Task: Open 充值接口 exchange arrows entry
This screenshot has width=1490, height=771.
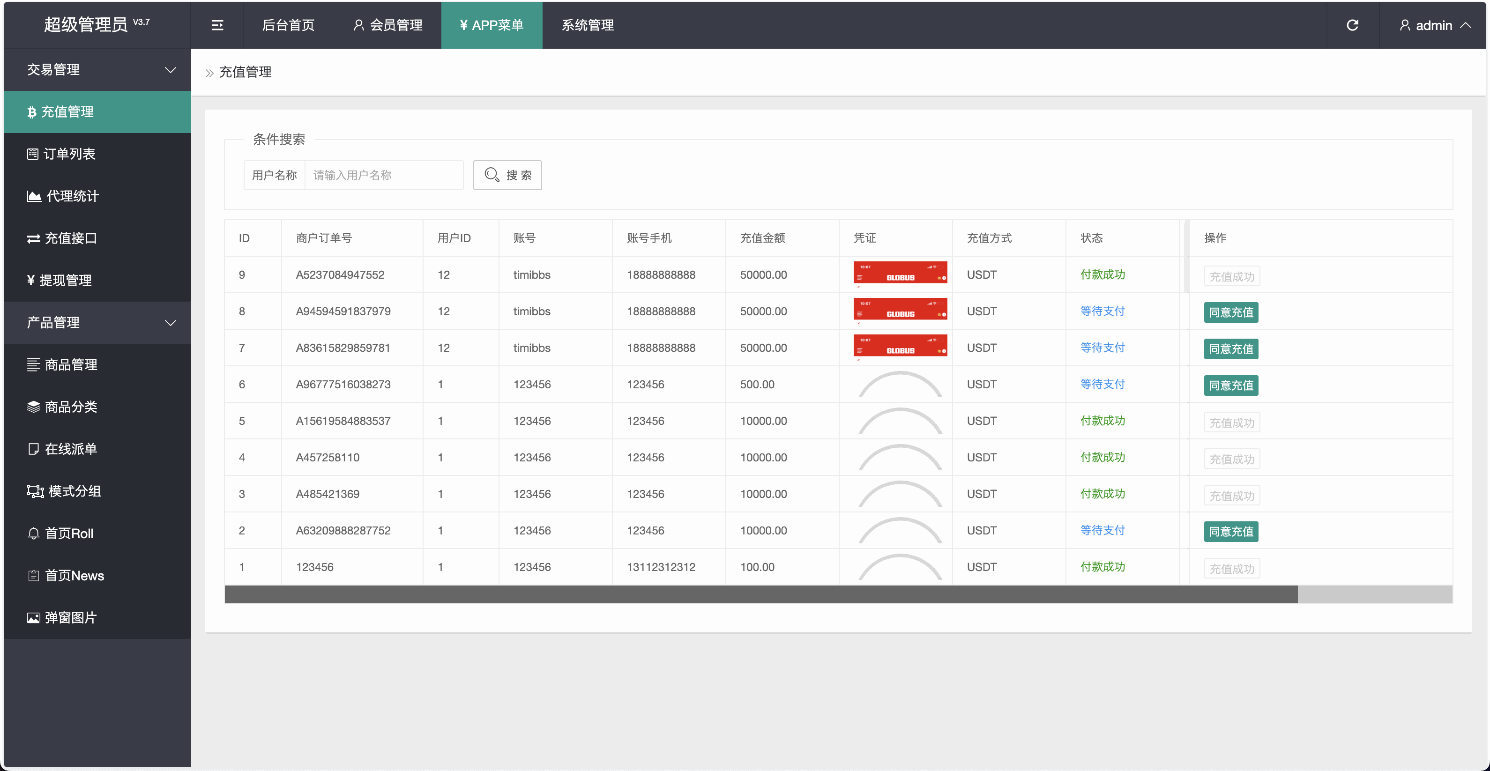Action: pos(34,238)
